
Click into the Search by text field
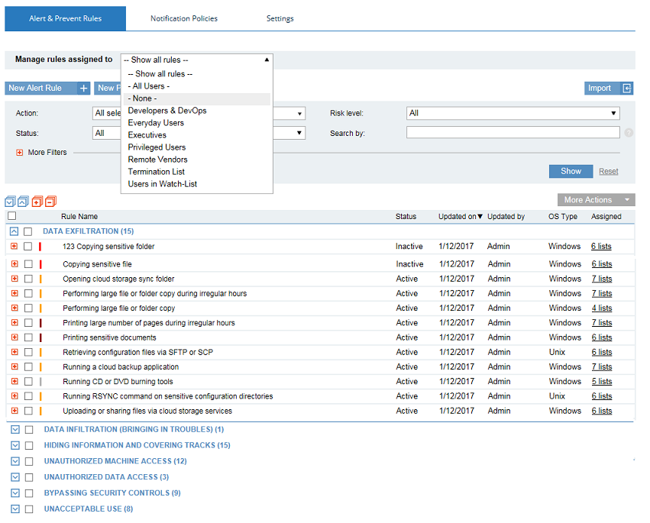tap(513, 133)
